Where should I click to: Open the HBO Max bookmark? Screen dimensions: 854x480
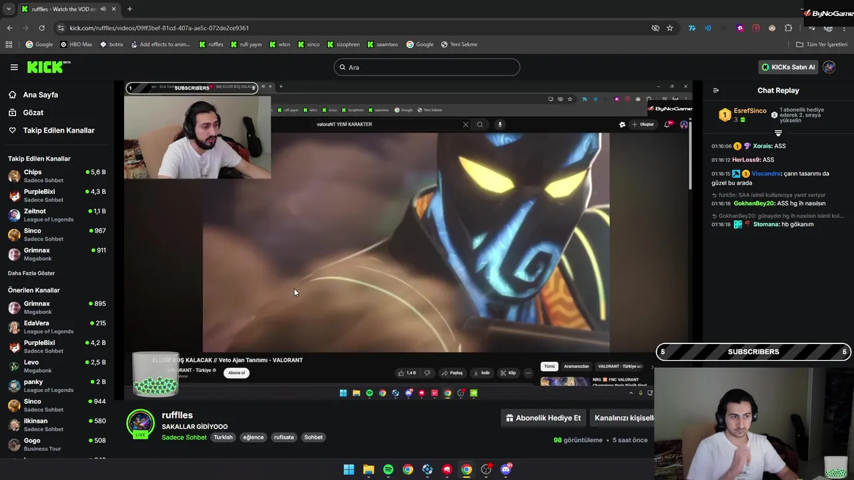76,45
